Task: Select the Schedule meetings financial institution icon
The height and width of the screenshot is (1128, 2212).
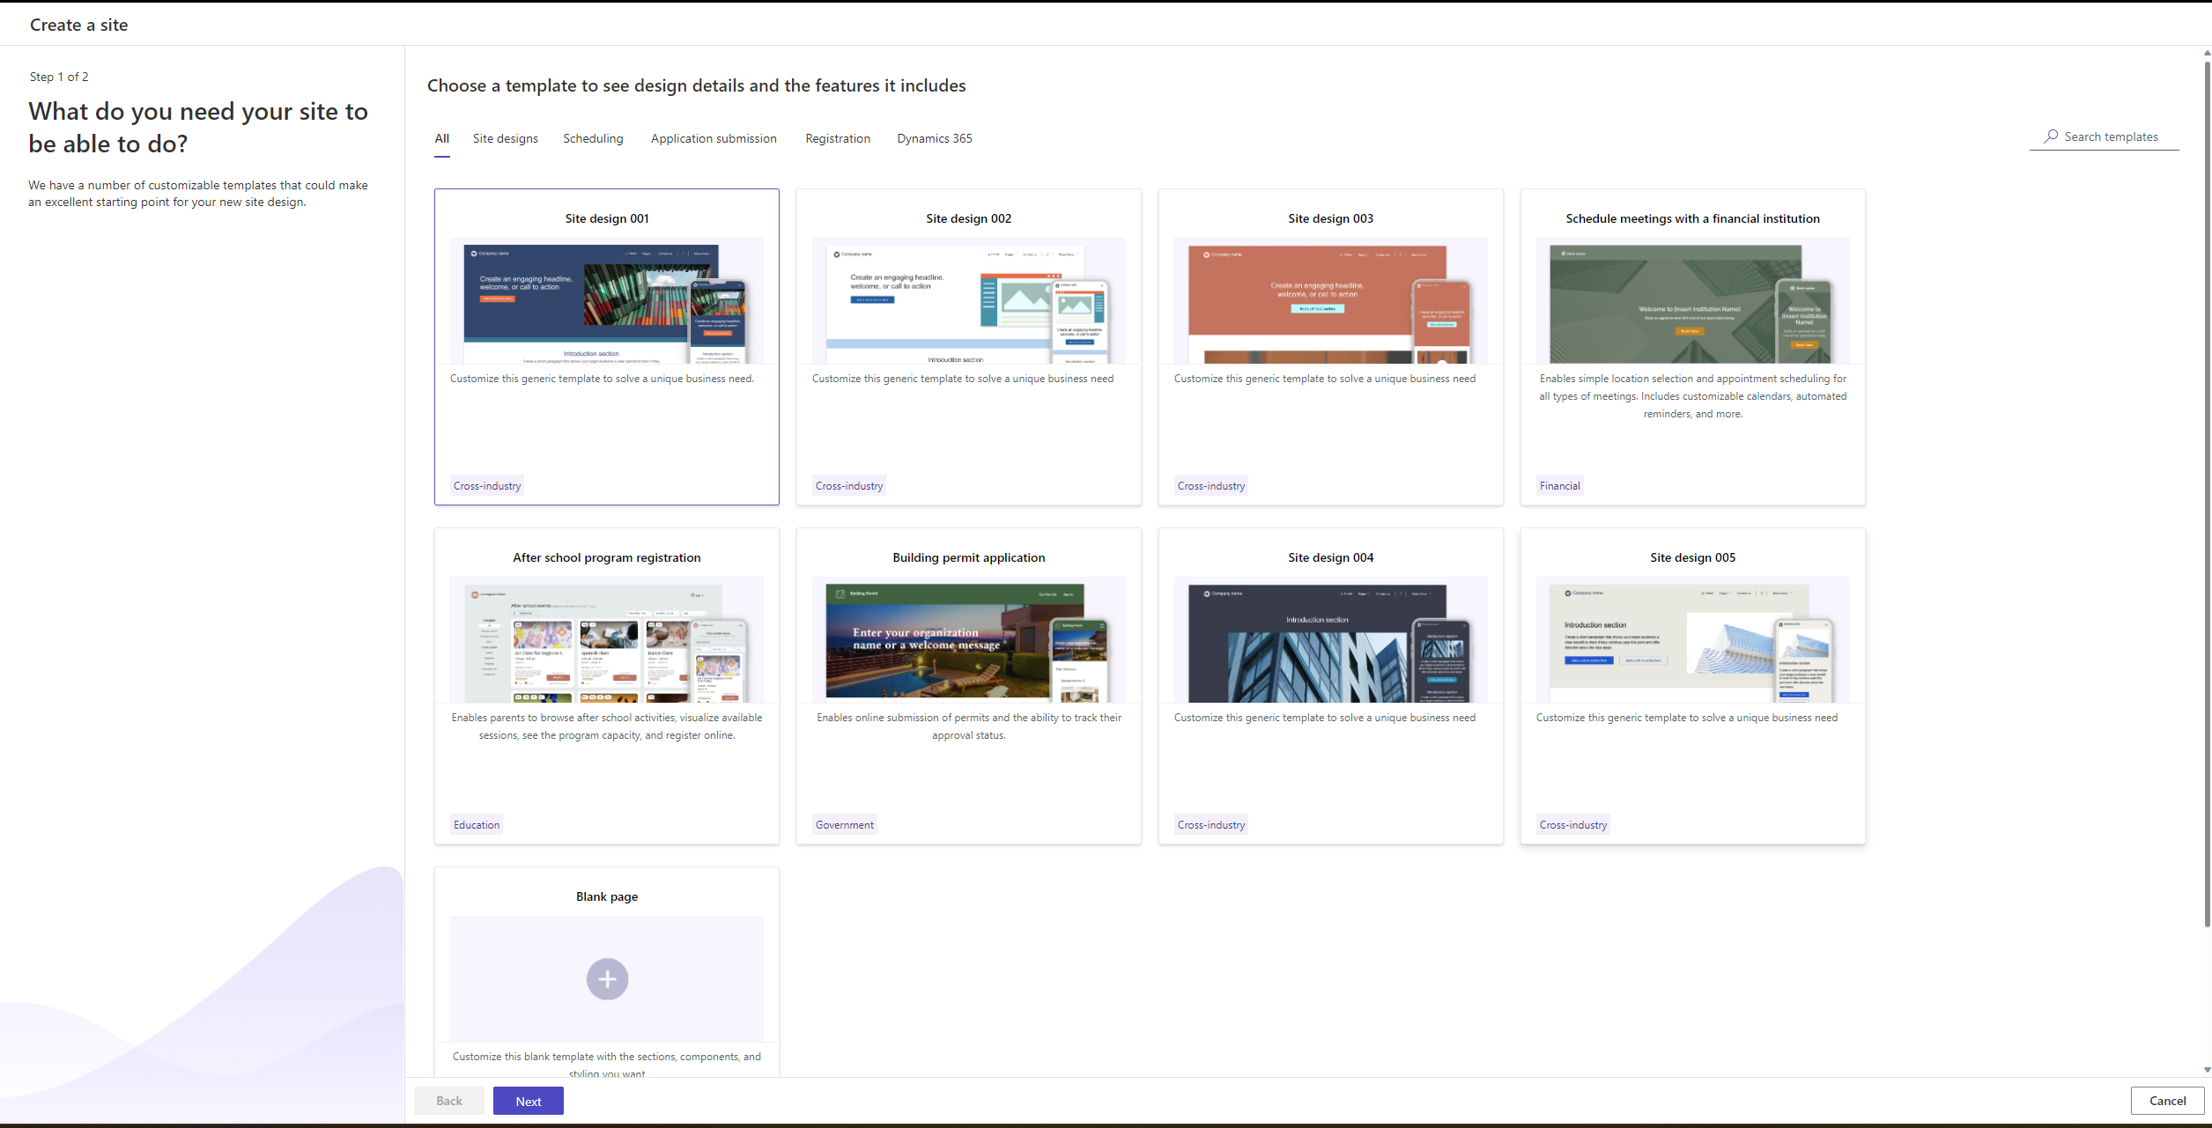Action: 1691,302
